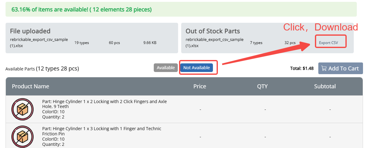
Task: Select the Hinge Cylinder 1 x 3 Locking part name
Action: pyautogui.click(x=102, y=131)
